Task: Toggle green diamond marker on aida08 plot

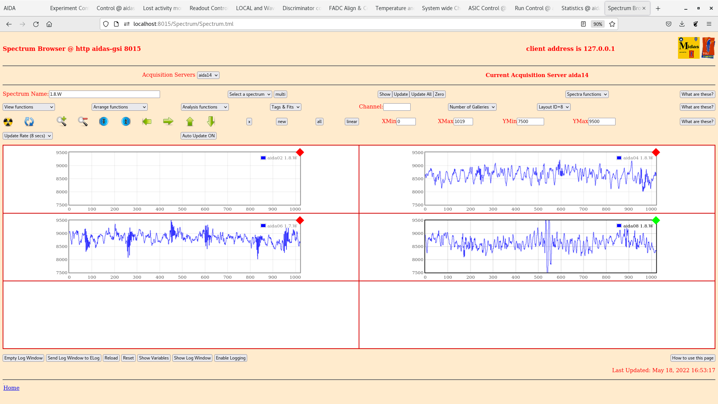Action: click(x=656, y=220)
